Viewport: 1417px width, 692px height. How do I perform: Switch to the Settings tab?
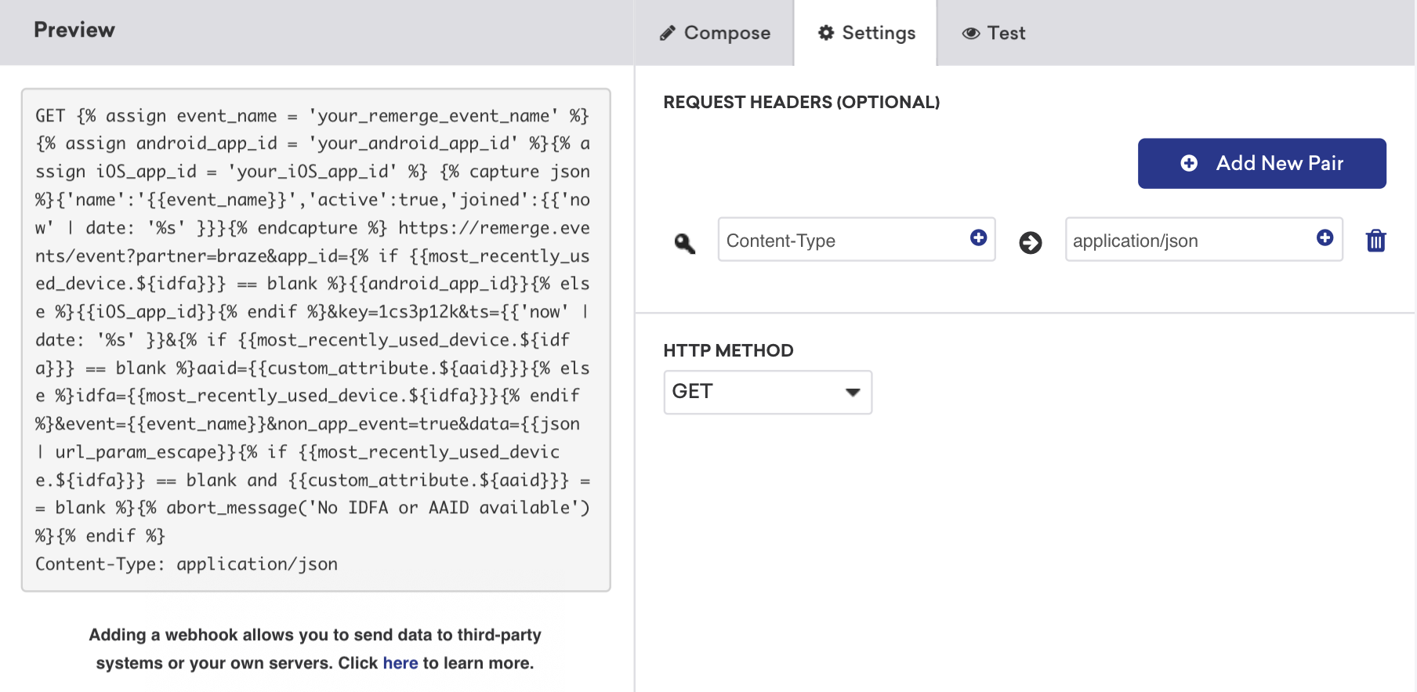[x=866, y=33]
